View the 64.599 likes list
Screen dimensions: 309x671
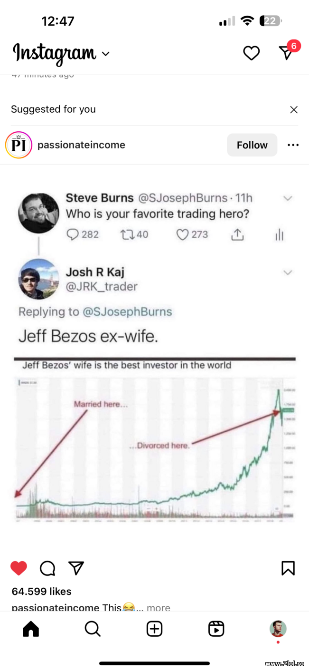(x=42, y=591)
